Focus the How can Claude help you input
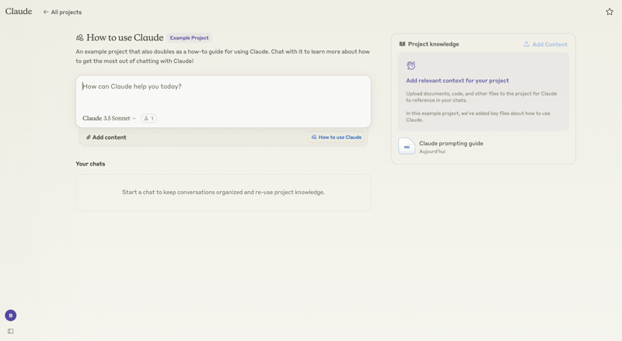 pyautogui.click(x=223, y=86)
